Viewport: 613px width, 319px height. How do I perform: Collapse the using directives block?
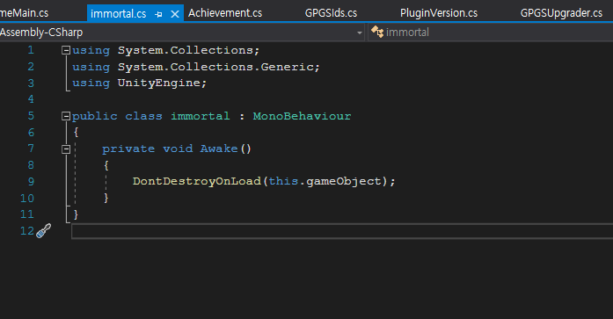(x=66, y=50)
